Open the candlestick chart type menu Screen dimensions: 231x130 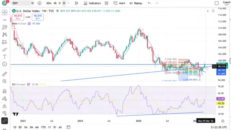pos(77,3)
